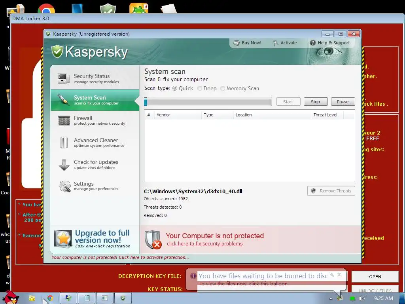The height and width of the screenshot is (304, 405).
Task: Click the Kaspersky shield taskbar button
Action: pos(123,298)
